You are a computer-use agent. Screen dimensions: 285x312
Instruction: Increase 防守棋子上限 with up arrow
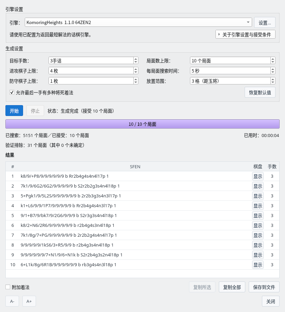pos(136,79)
